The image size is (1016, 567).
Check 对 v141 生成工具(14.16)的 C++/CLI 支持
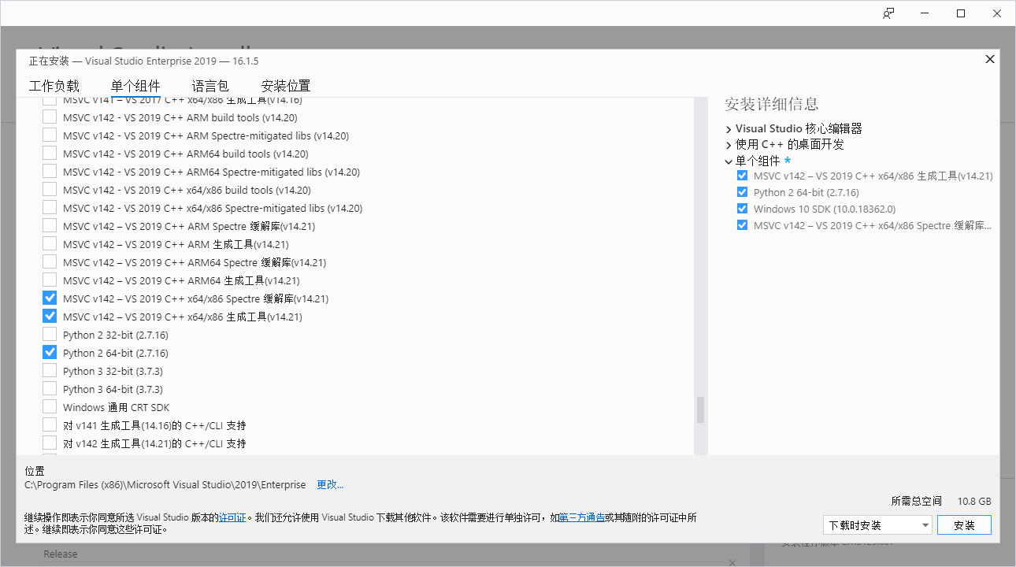tap(50, 425)
